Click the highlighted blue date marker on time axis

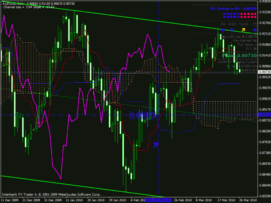(158, 200)
